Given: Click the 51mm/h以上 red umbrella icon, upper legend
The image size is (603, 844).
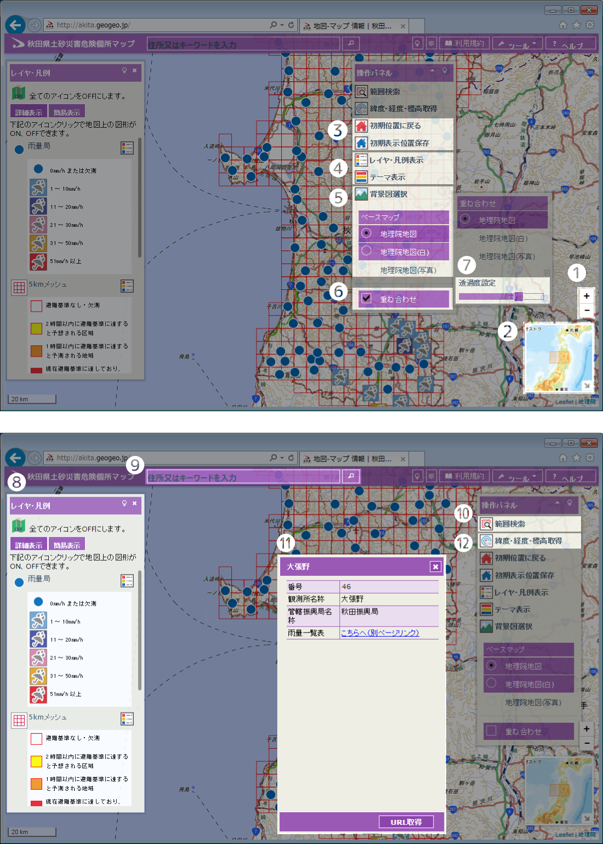Looking at the screenshot, I should point(38,261).
